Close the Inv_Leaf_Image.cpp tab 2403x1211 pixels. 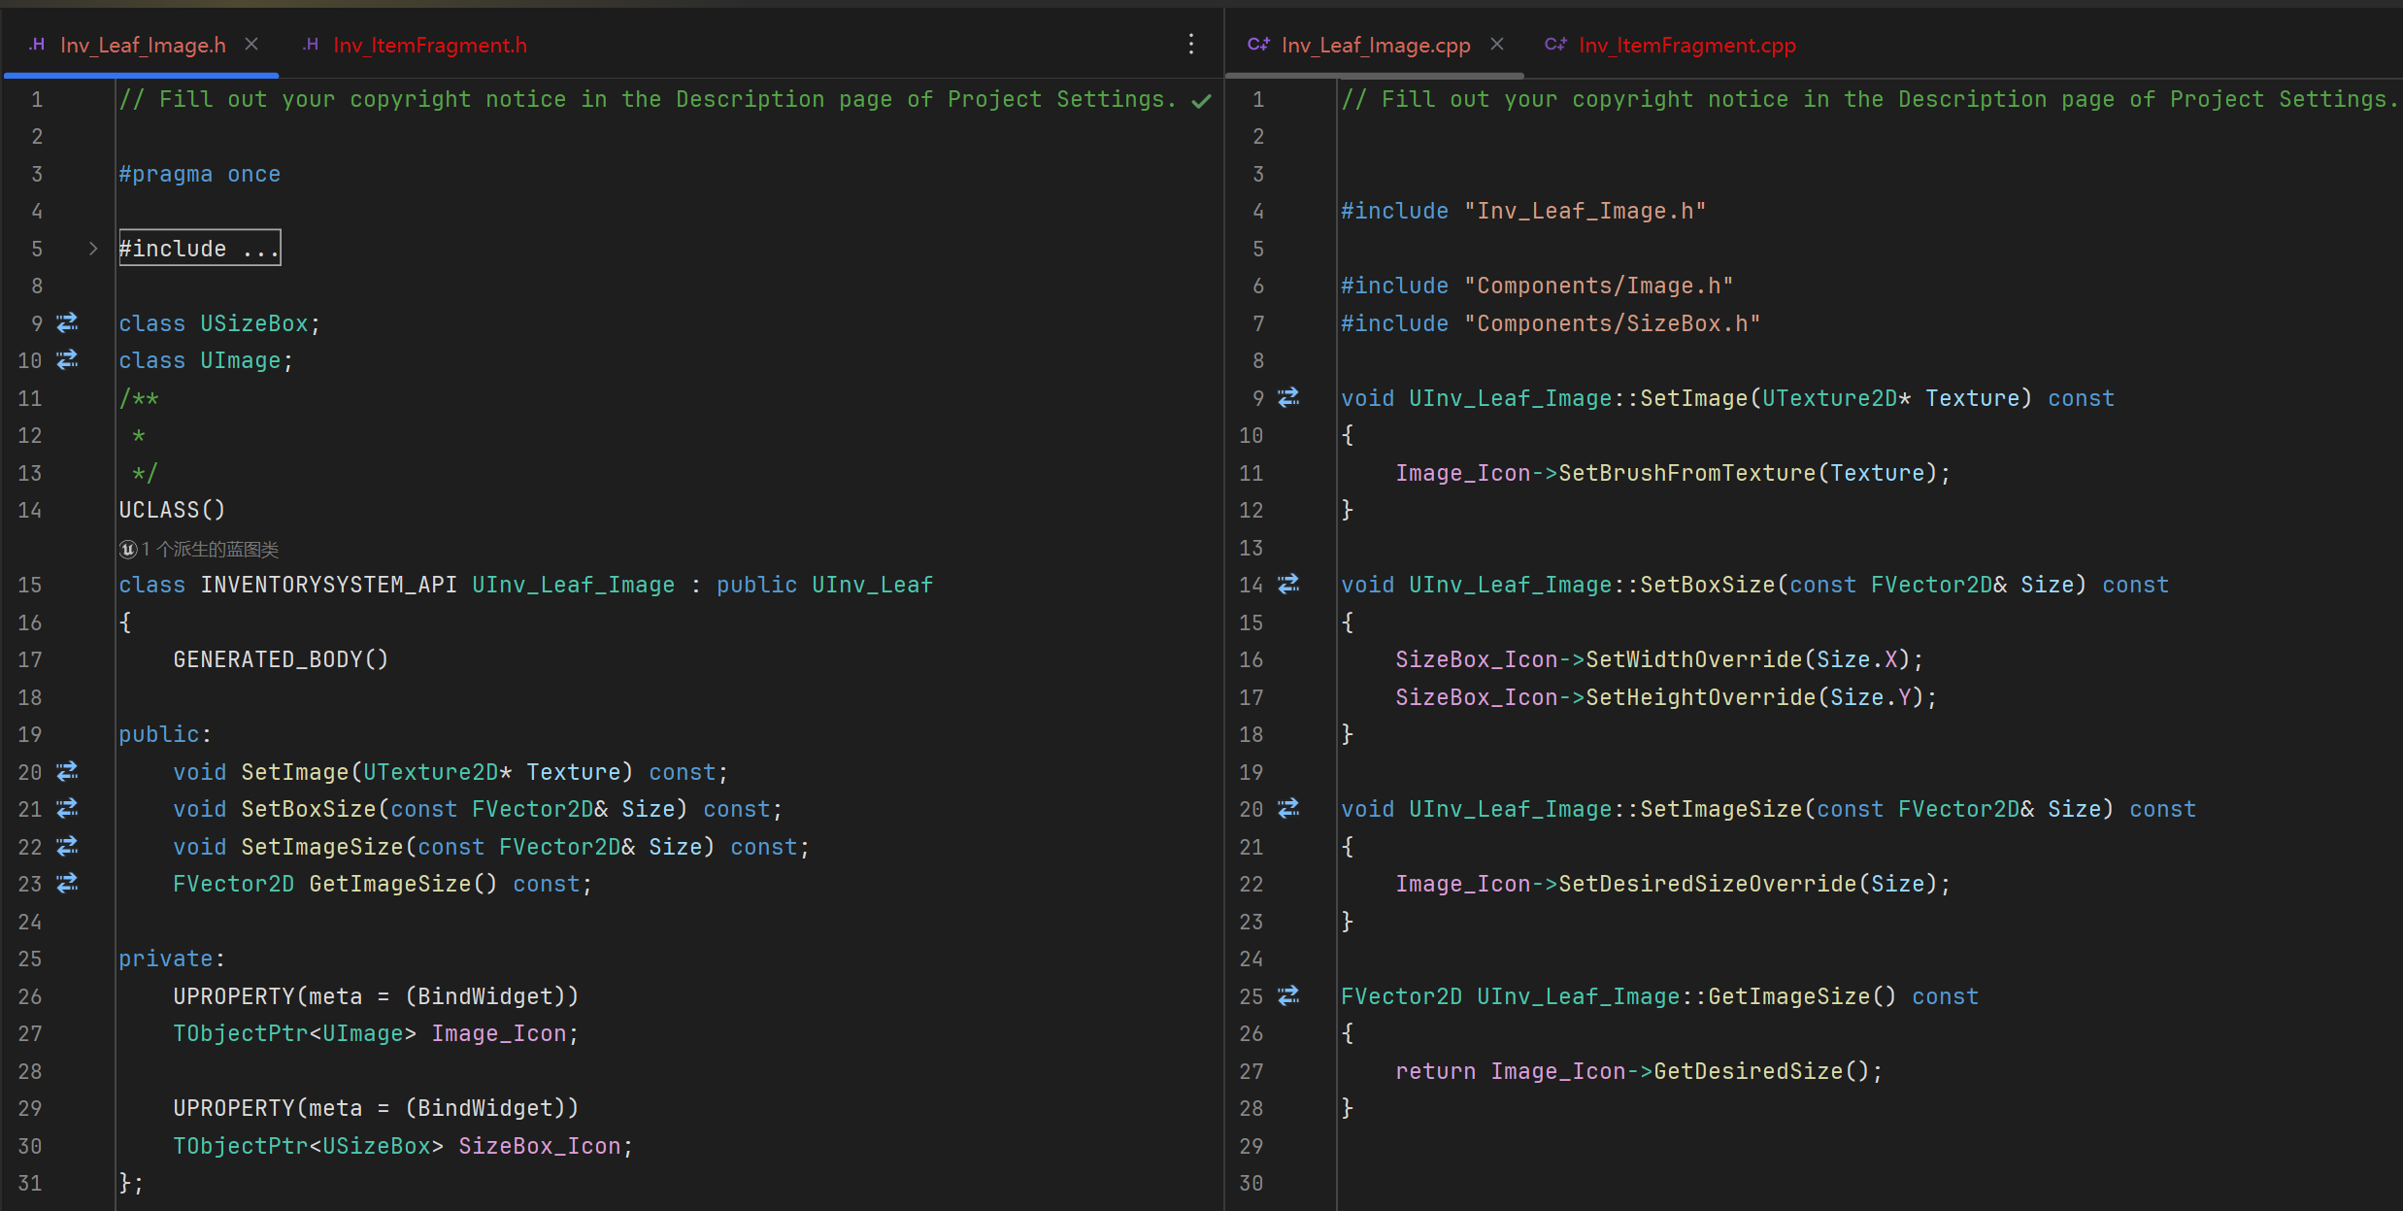click(1497, 45)
